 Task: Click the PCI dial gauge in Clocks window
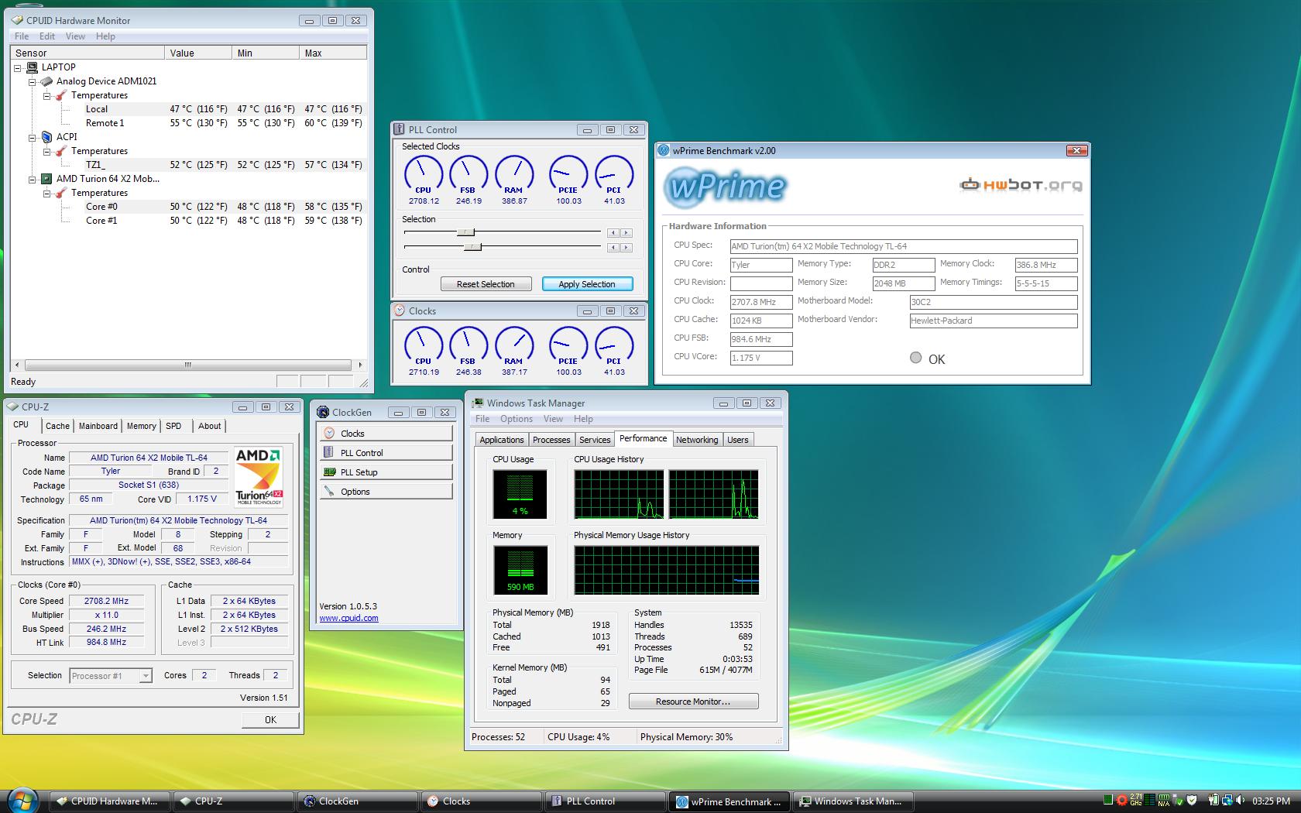point(614,345)
